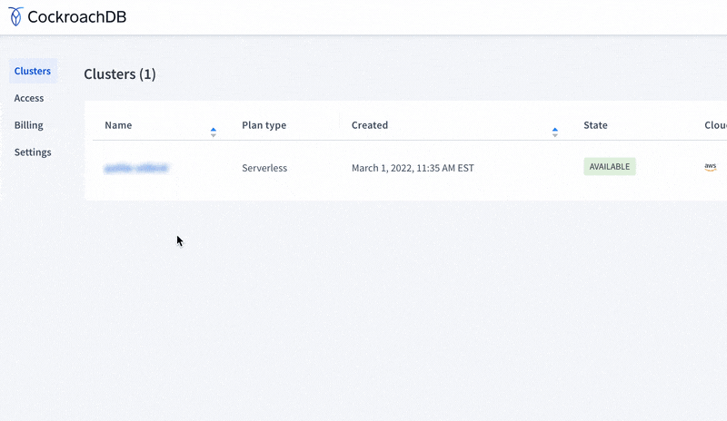Click divider between Plan type and Created headers

(x=340, y=125)
